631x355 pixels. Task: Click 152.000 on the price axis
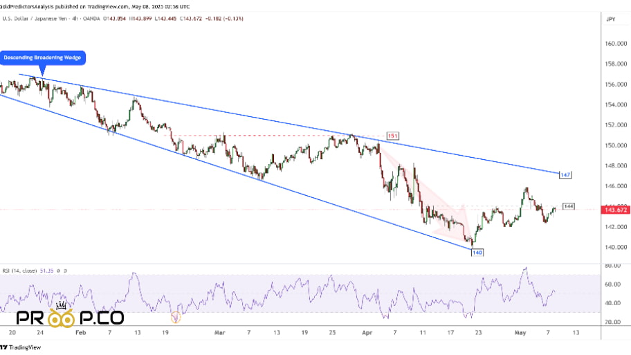(616, 125)
